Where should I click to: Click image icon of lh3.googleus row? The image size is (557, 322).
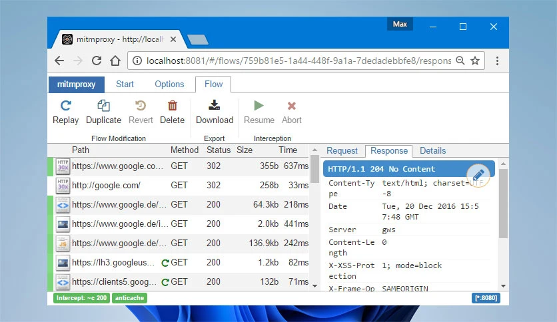[63, 263]
